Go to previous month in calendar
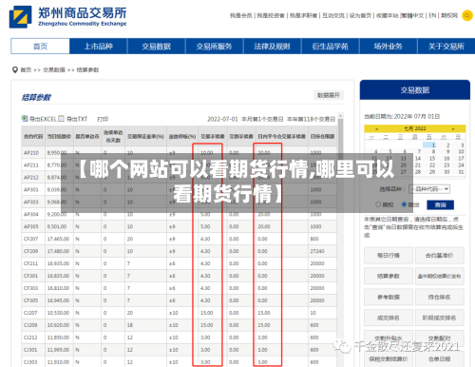 [x=376, y=128]
